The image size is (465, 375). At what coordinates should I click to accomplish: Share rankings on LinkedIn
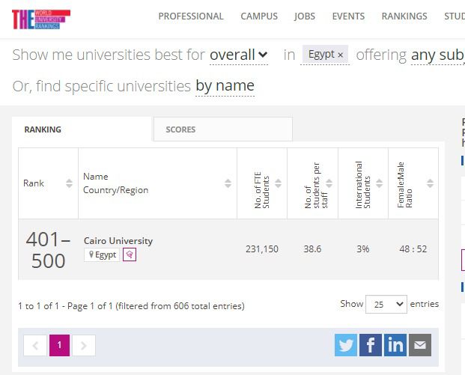395,344
